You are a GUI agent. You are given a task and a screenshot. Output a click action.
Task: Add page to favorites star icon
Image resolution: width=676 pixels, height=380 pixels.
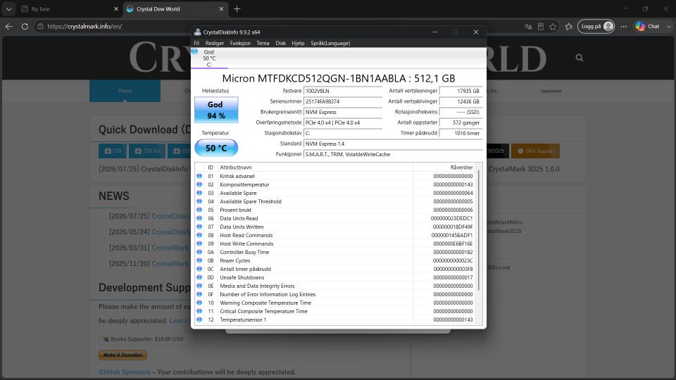553,26
